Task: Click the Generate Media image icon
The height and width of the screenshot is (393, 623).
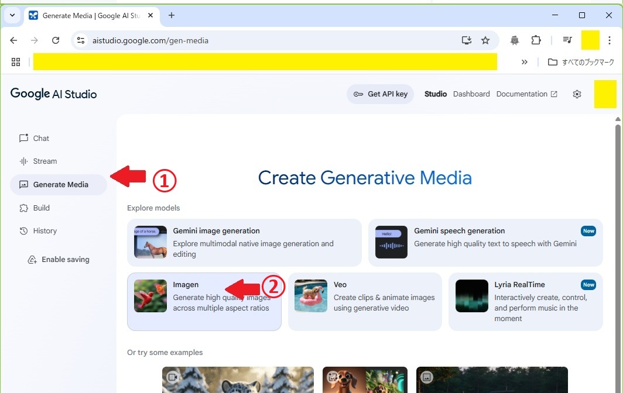Action: [x=24, y=185]
